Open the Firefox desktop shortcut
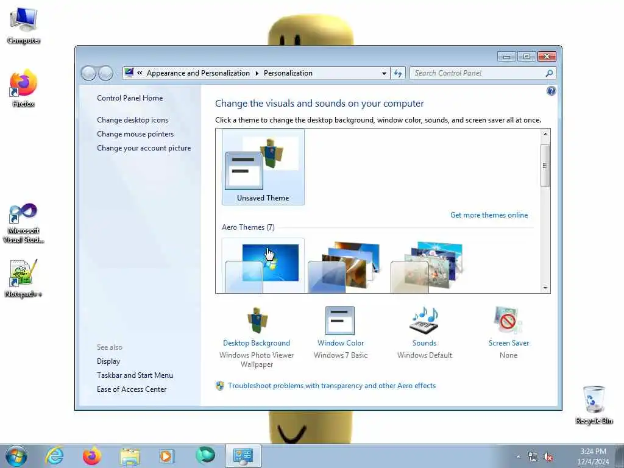Image resolution: width=624 pixels, height=468 pixels. tap(24, 88)
